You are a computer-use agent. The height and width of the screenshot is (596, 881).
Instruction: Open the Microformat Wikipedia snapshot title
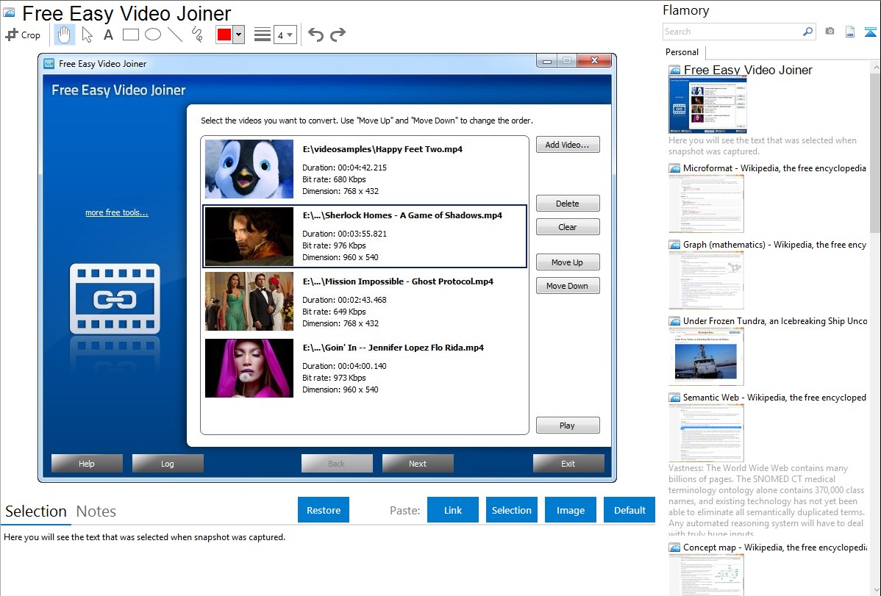click(774, 168)
